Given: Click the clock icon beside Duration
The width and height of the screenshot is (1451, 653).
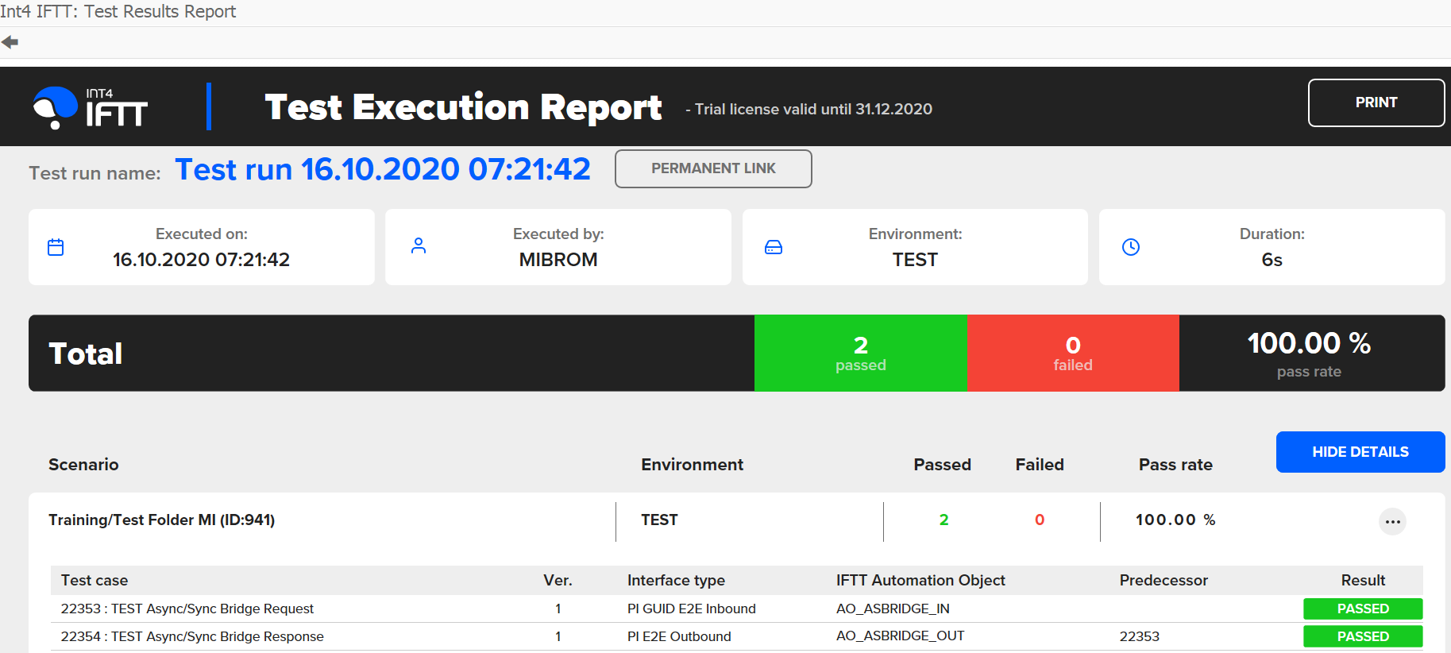Looking at the screenshot, I should click(1130, 247).
